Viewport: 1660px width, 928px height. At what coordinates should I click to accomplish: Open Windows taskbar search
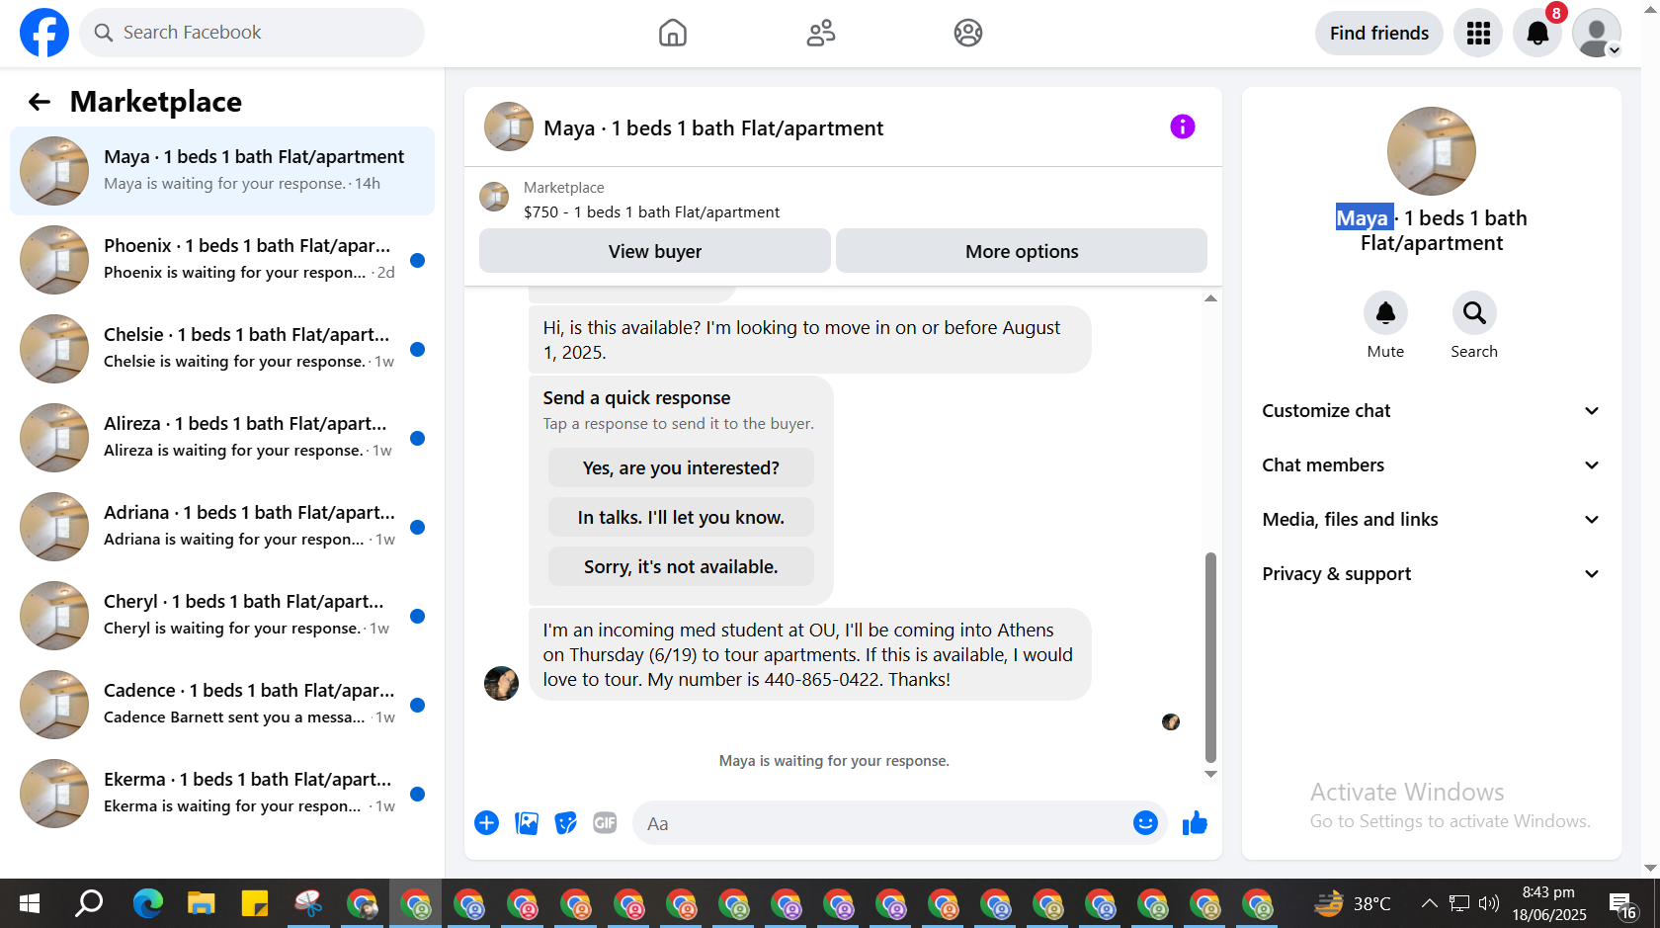[90, 903]
